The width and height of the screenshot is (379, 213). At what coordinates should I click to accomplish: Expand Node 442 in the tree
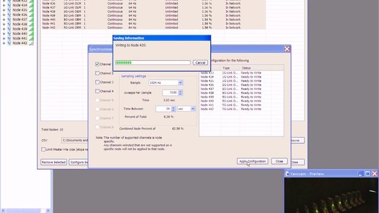(x=4, y=43)
